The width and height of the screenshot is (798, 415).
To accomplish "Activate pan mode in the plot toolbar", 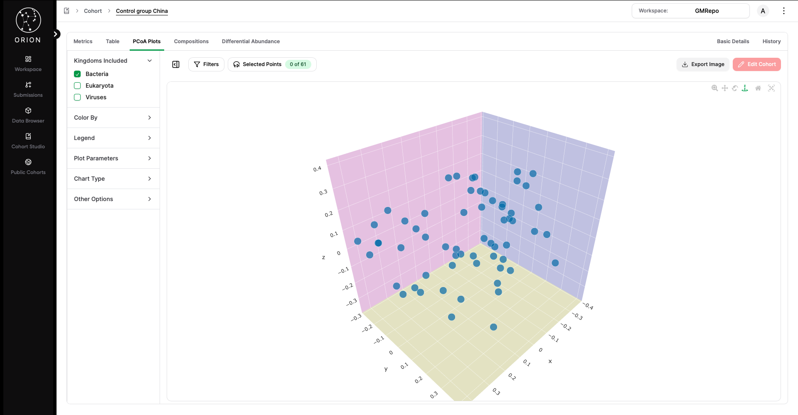I will pyautogui.click(x=725, y=88).
